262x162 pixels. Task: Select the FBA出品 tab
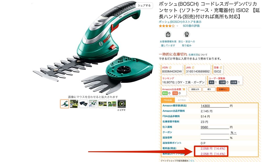tap(168, 100)
